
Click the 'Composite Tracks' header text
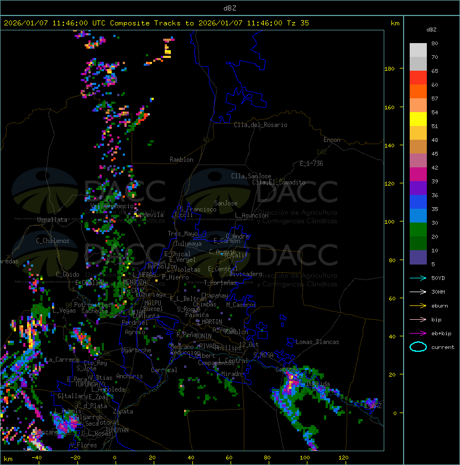145,23
